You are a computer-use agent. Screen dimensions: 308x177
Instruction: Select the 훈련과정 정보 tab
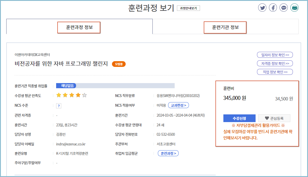pyautogui.click(x=79, y=27)
